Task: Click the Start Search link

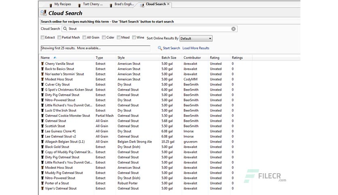Action: 171,48
